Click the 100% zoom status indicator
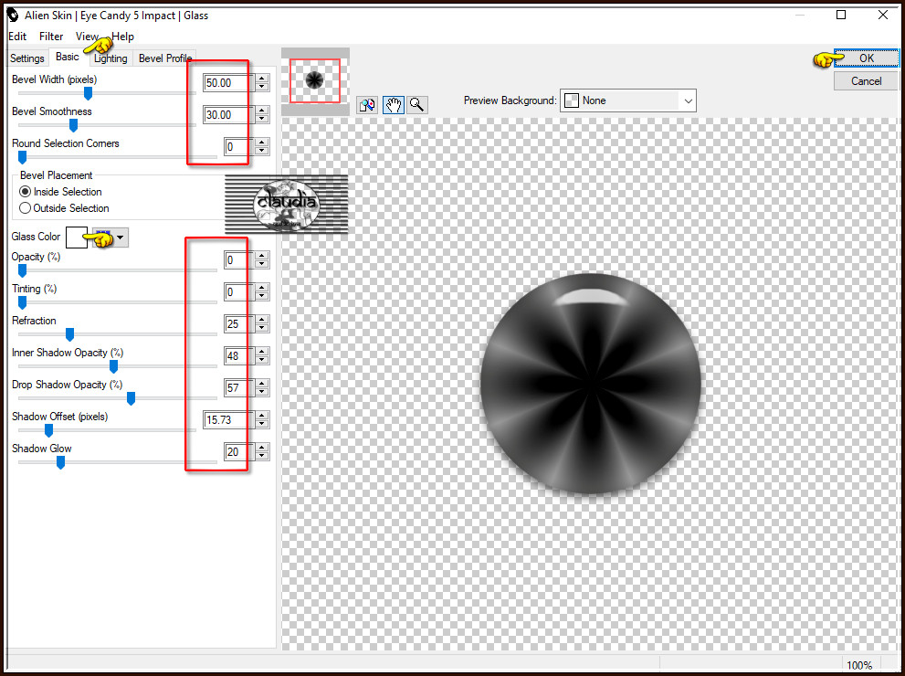Viewport: 905px width, 676px height. tap(859, 666)
